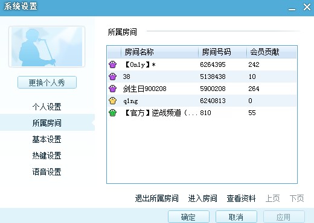314x223 pixels.
Task: Click the 更换个人秀 button
Action: (47, 83)
